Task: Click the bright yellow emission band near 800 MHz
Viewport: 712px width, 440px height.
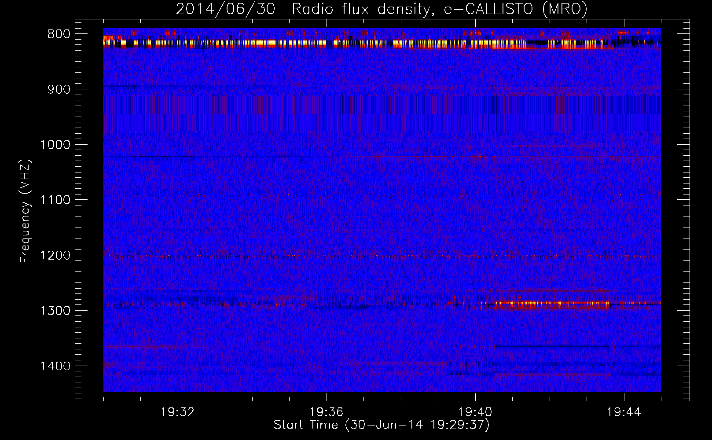Action: [315, 43]
